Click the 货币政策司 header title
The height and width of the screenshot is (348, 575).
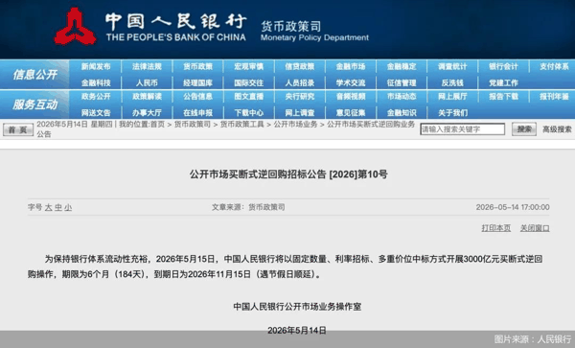pos(291,26)
